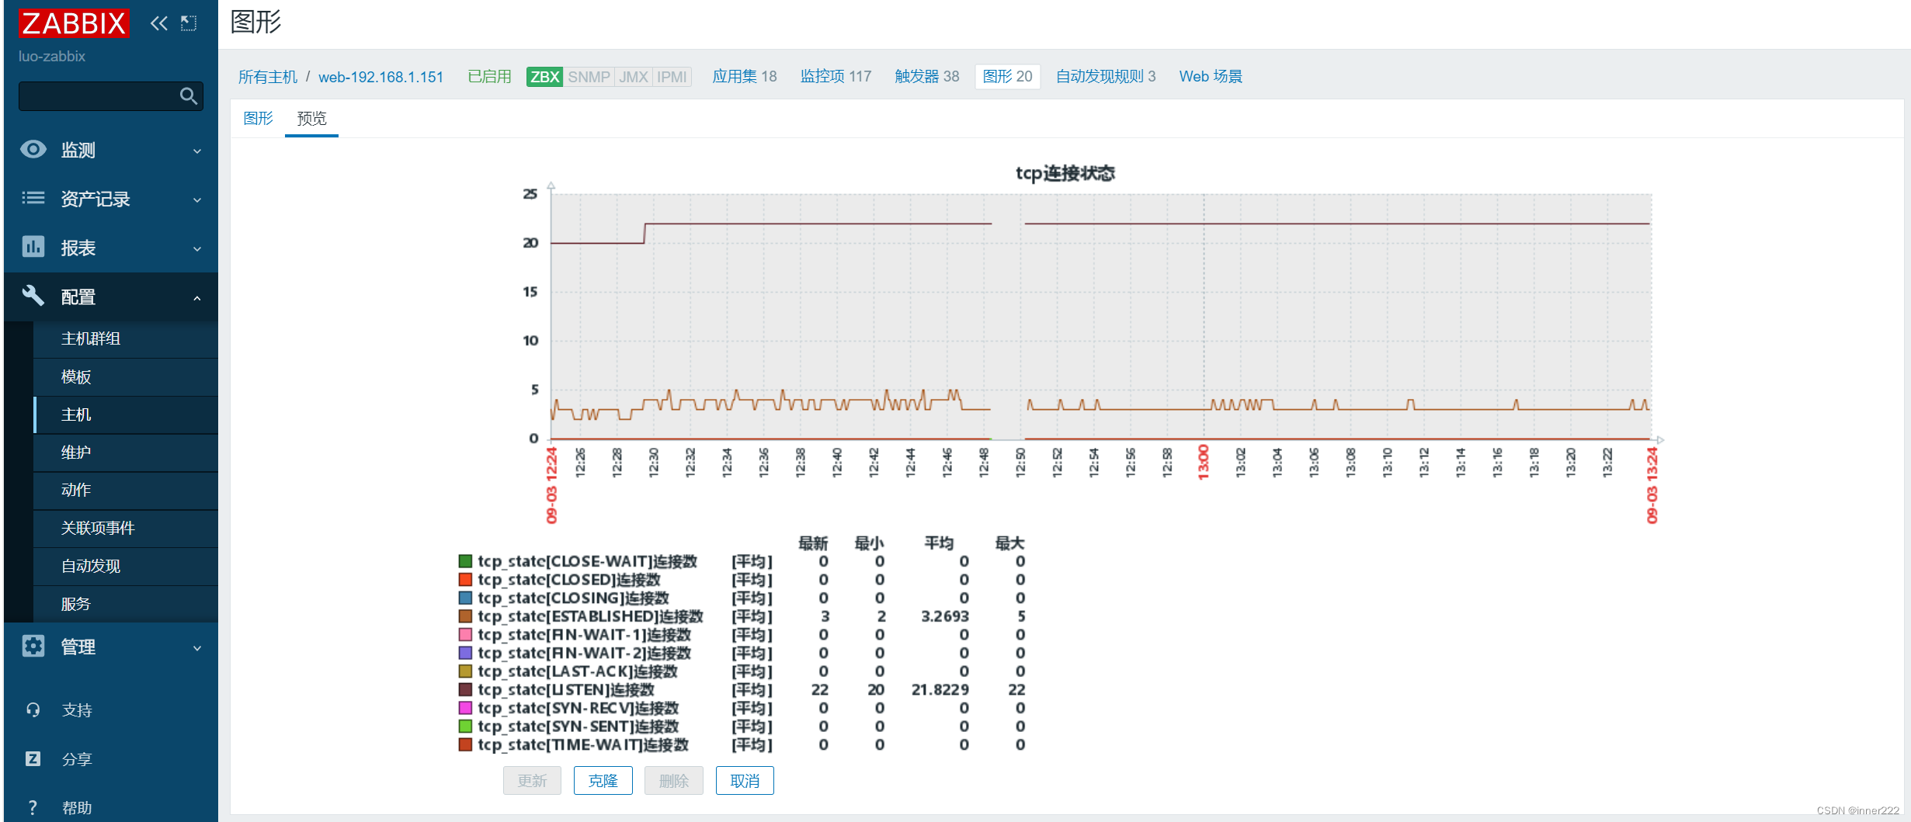Expand the 资产记录 menu chevron
1911x822 pixels.
(197, 199)
